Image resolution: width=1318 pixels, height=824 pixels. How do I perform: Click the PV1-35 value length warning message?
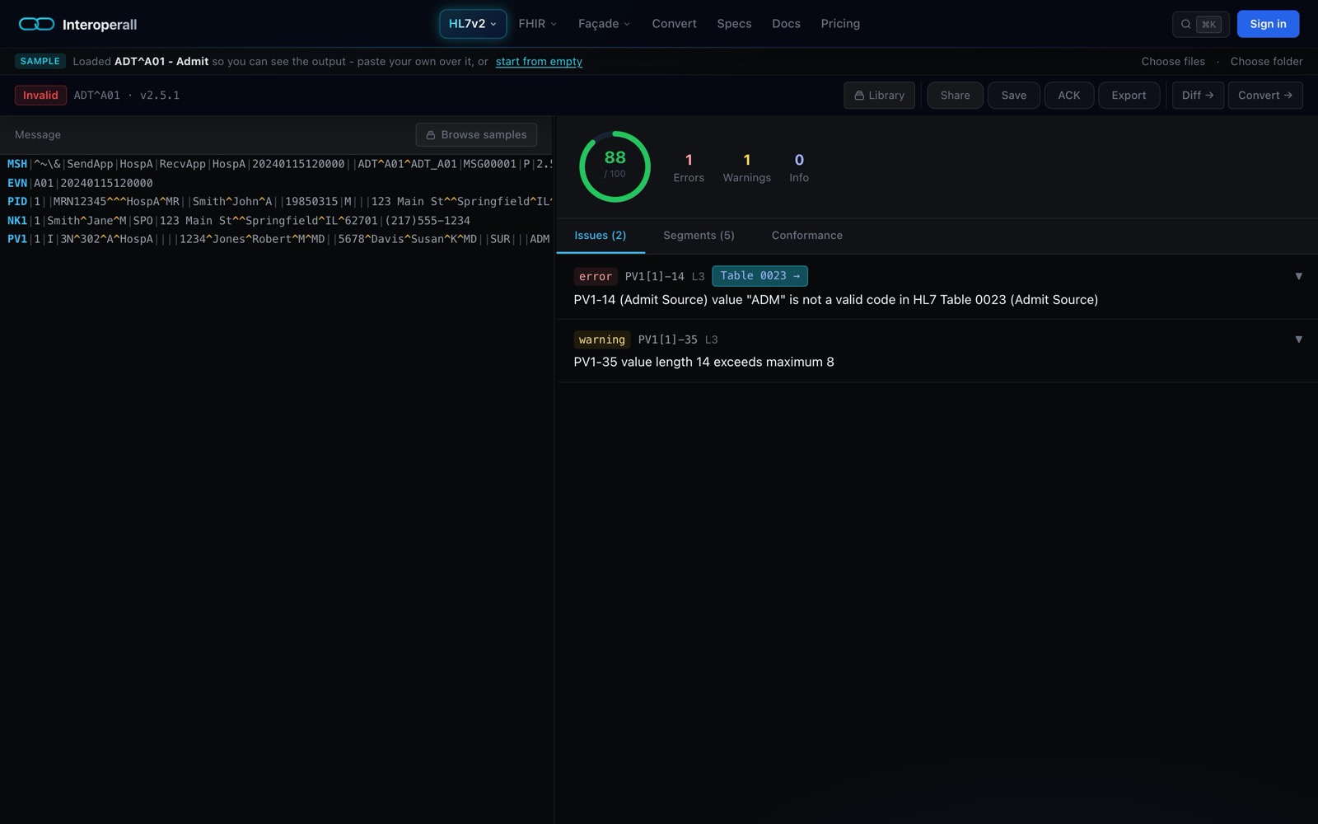click(x=703, y=363)
